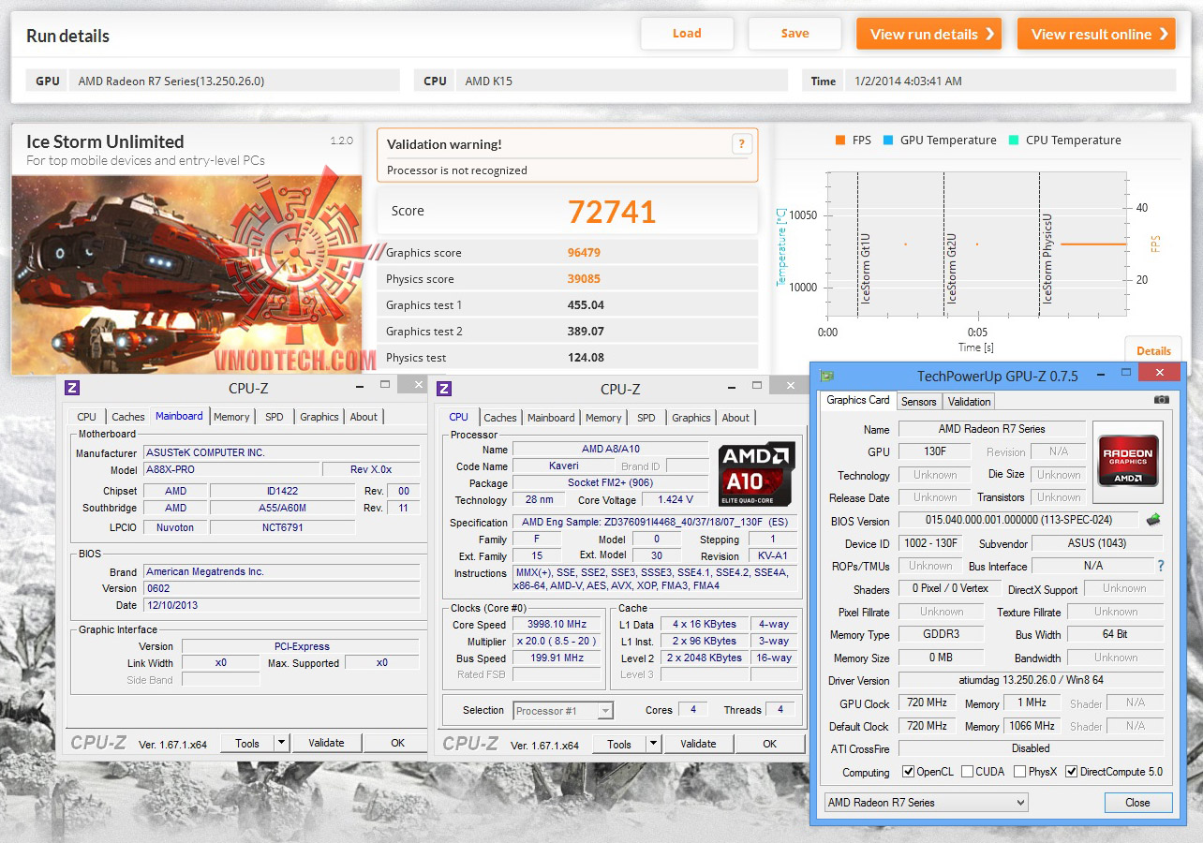Screen dimensions: 1203x843
Task: Click the Z logo of the CPU-tab CPU-Z window
Action: pyautogui.click(x=445, y=389)
